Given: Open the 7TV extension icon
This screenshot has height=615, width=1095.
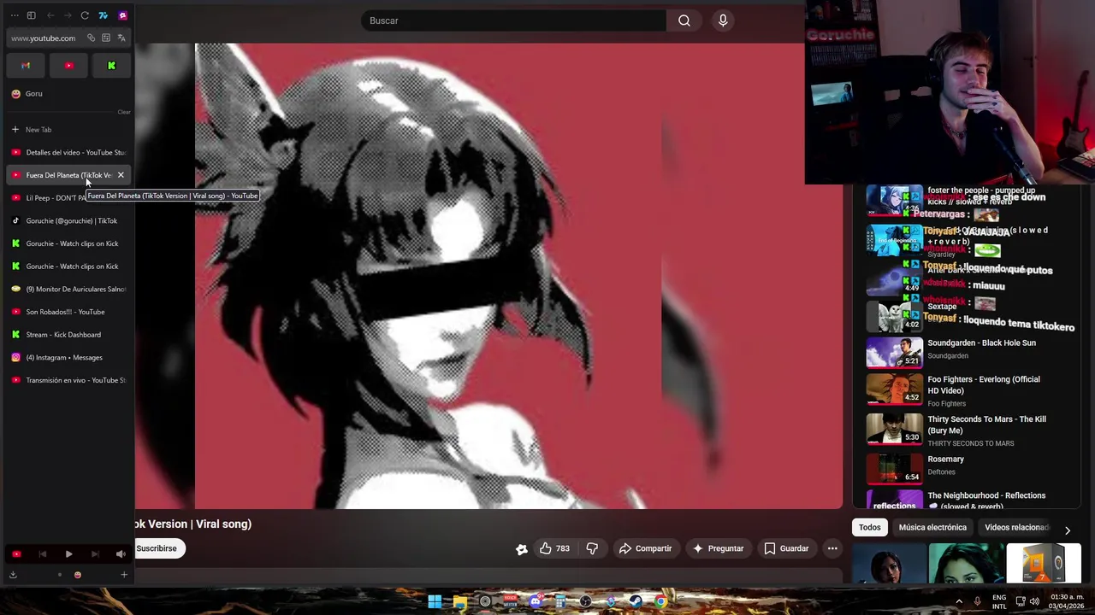Looking at the screenshot, I should click(104, 15).
